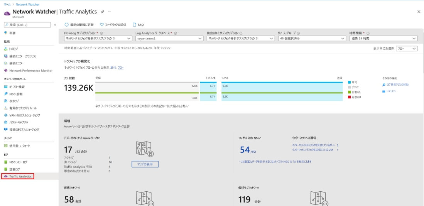Click インターネットからトラフィックを受信しているポート link
424x206 pixels.
tap(314, 145)
